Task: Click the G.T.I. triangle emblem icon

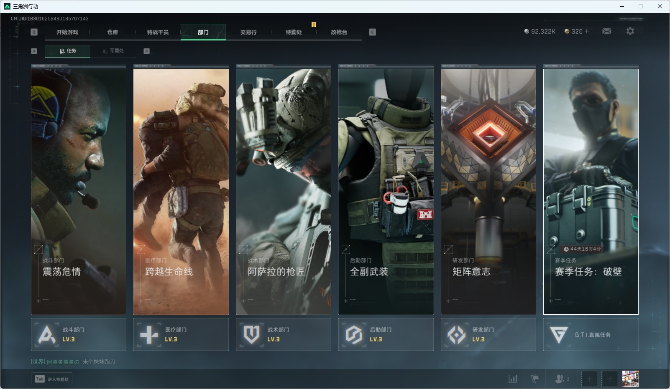Action: pos(559,335)
